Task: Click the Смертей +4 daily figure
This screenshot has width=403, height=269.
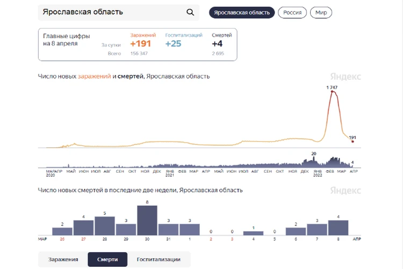Action: tap(217, 44)
